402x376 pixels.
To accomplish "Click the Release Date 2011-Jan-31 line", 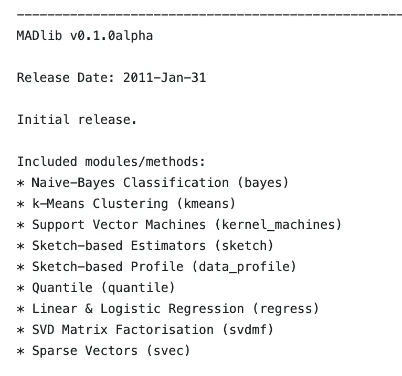I will [111, 78].
